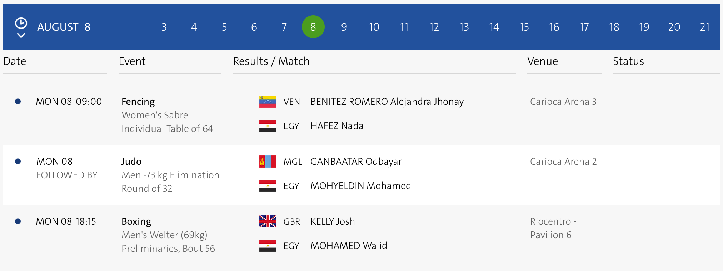Open the Judo event link
The height and width of the screenshot is (271, 723).
point(131,162)
